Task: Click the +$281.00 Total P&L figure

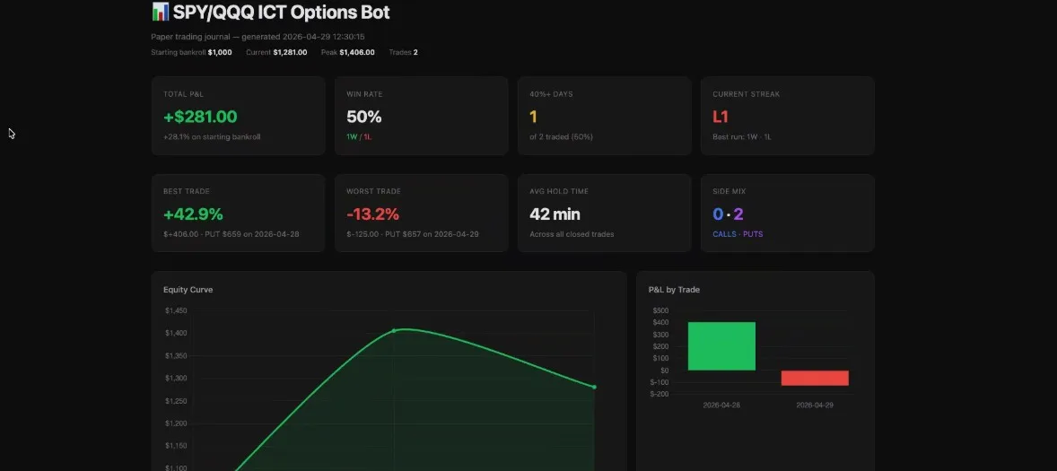Action: point(200,117)
